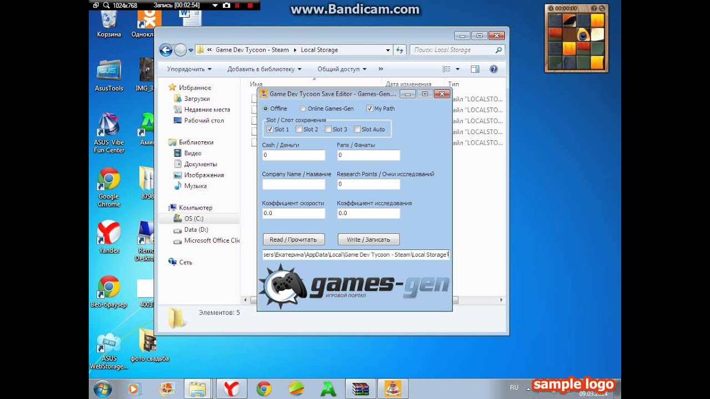Select ASUS Vibe Fun Center shortcut
This screenshot has height=399, width=710.
pyautogui.click(x=109, y=133)
